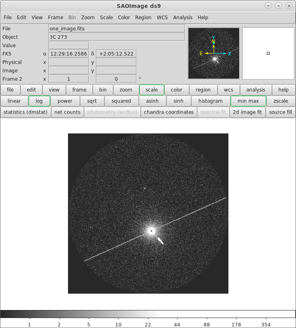
Task: Click the region button in the buttonbar
Action: click(203, 90)
